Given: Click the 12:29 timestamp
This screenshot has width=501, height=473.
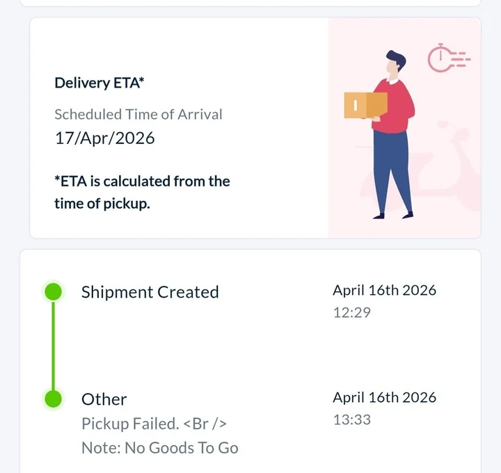Looking at the screenshot, I should pyautogui.click(x=351, y=312).
